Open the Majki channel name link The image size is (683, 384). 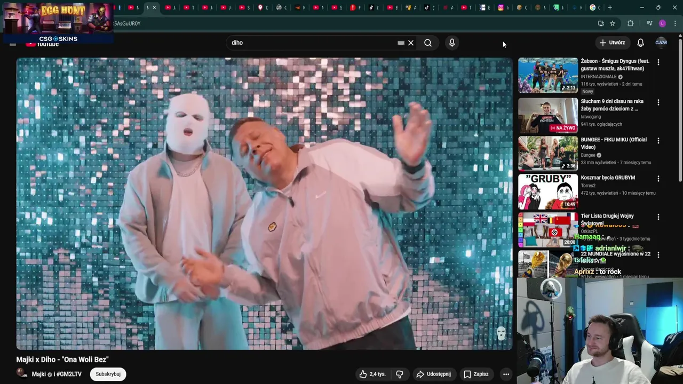[x=38, y=374]
